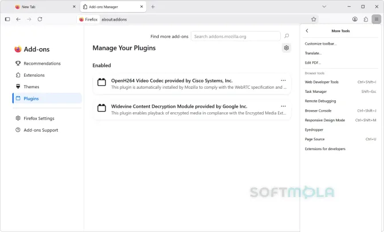Maximize the Firefox window
This screenshot has height=232, width=384.
click(363, 7)
